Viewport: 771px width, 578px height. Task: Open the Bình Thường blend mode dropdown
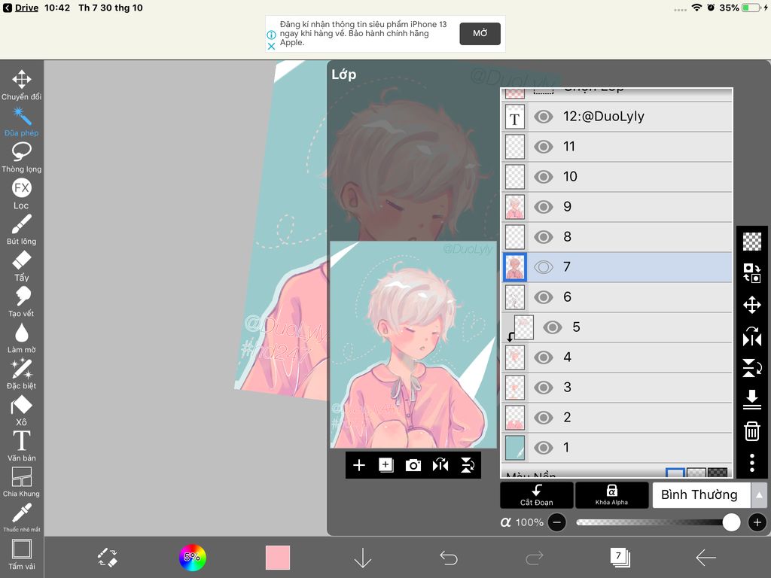(x=701, y=495)
